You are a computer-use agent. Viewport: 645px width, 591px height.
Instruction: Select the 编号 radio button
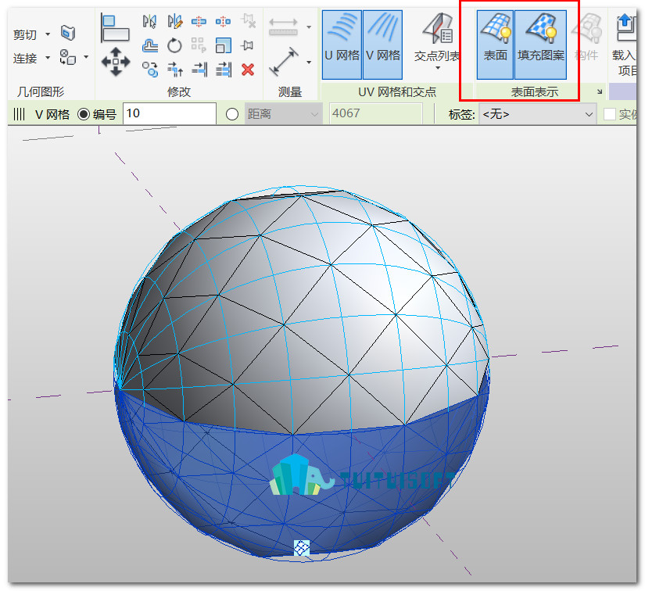pos(84,114)
